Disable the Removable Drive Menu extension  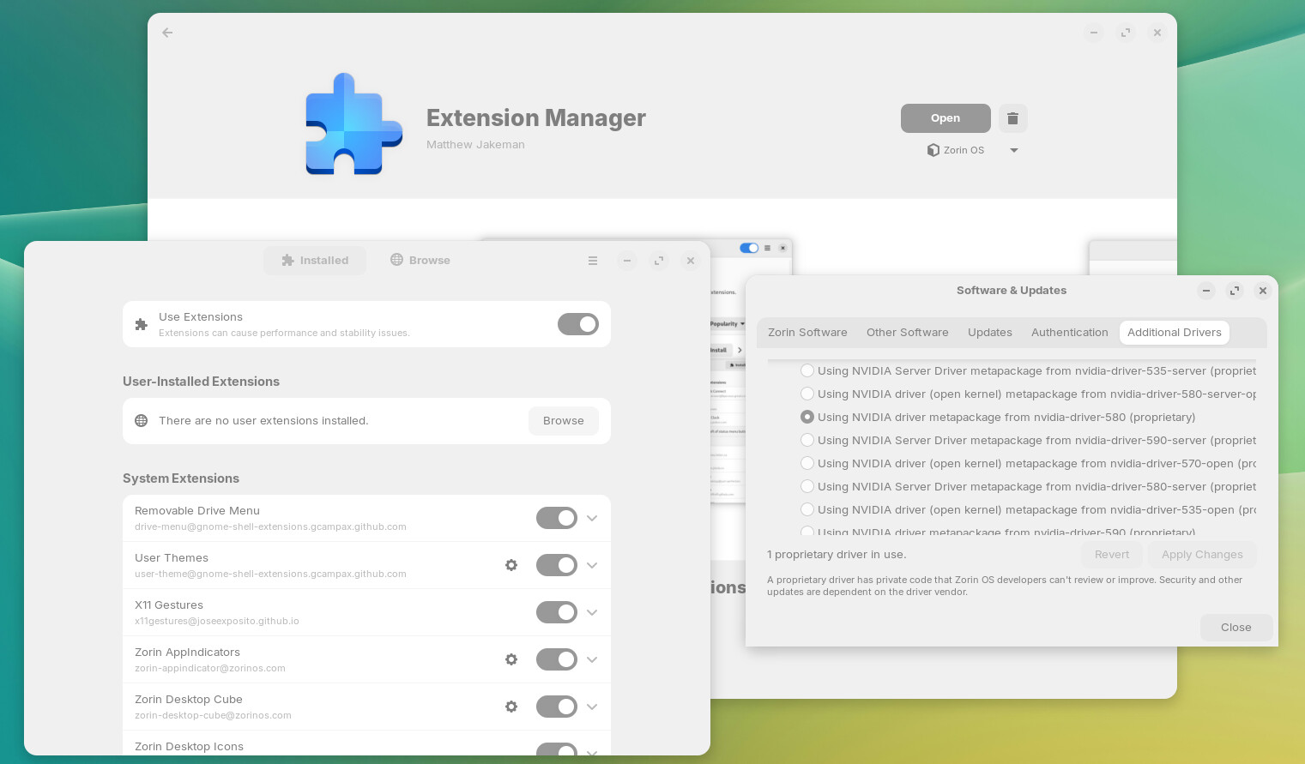coord(557,518)
